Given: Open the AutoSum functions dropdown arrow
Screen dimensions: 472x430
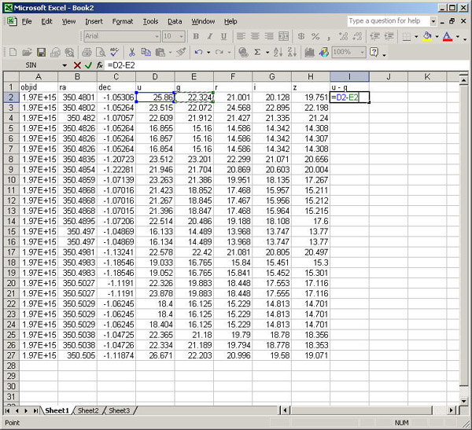Looking at the screenshot, I should click(x=267, y=53).
